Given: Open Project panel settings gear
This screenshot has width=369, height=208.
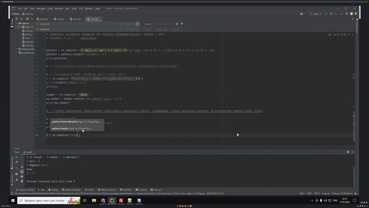Looking at the screenshot, I should click(27, 19).
